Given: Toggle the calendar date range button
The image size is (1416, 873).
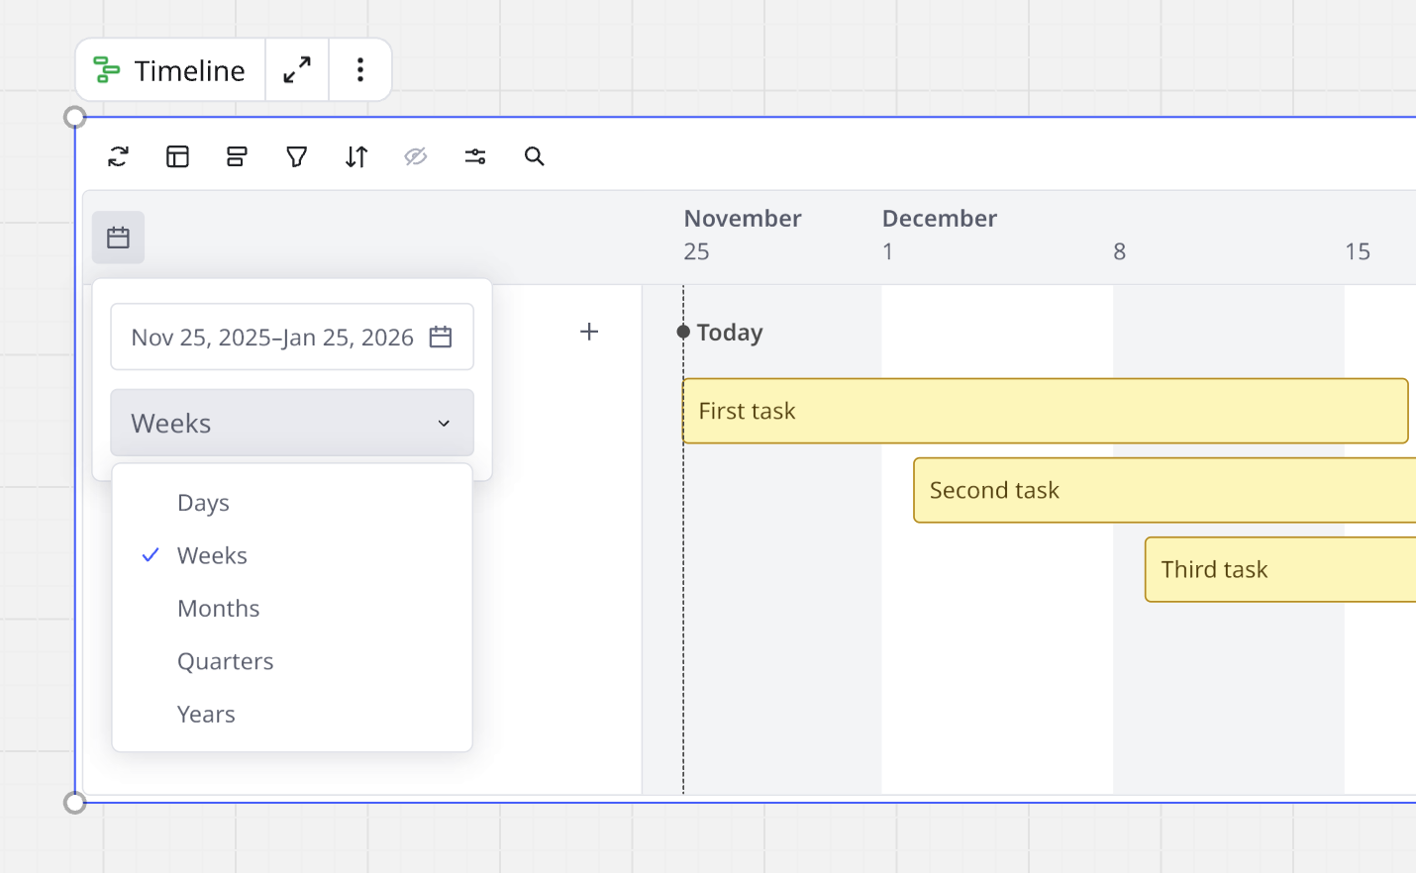Looking at the screenshot, I should 119,238.
